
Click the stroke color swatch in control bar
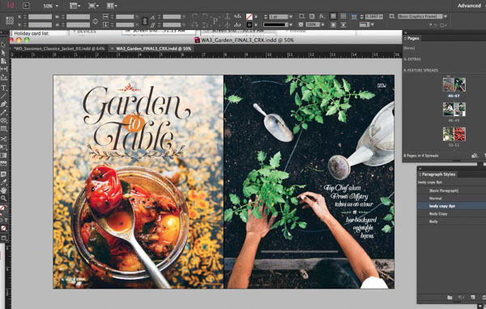249,24
